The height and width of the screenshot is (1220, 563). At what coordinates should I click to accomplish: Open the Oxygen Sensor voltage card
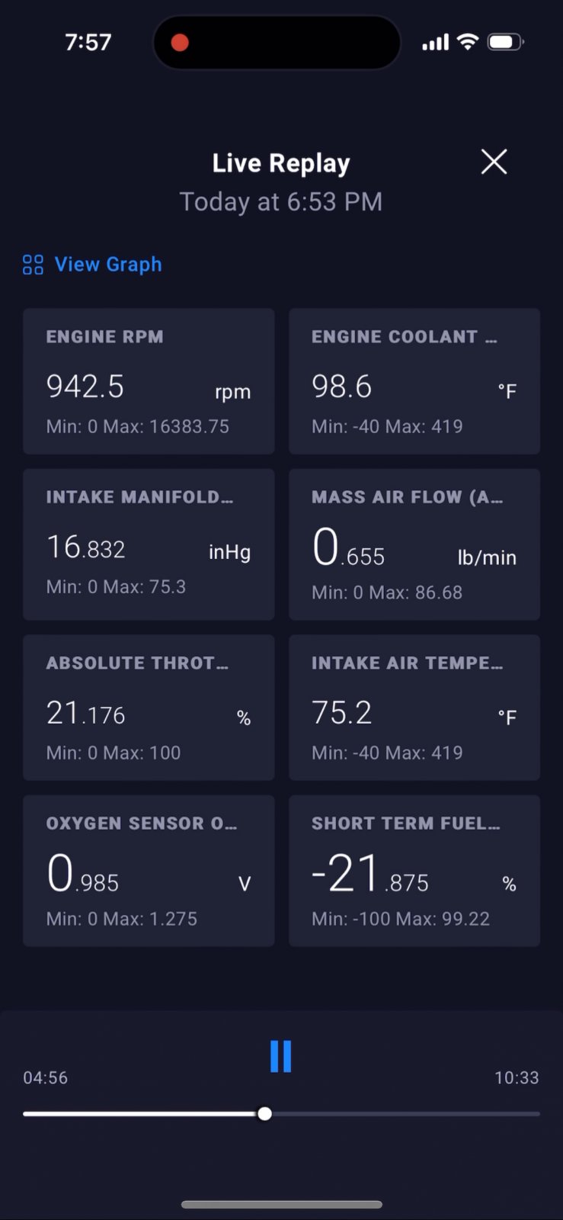[149, 871]
